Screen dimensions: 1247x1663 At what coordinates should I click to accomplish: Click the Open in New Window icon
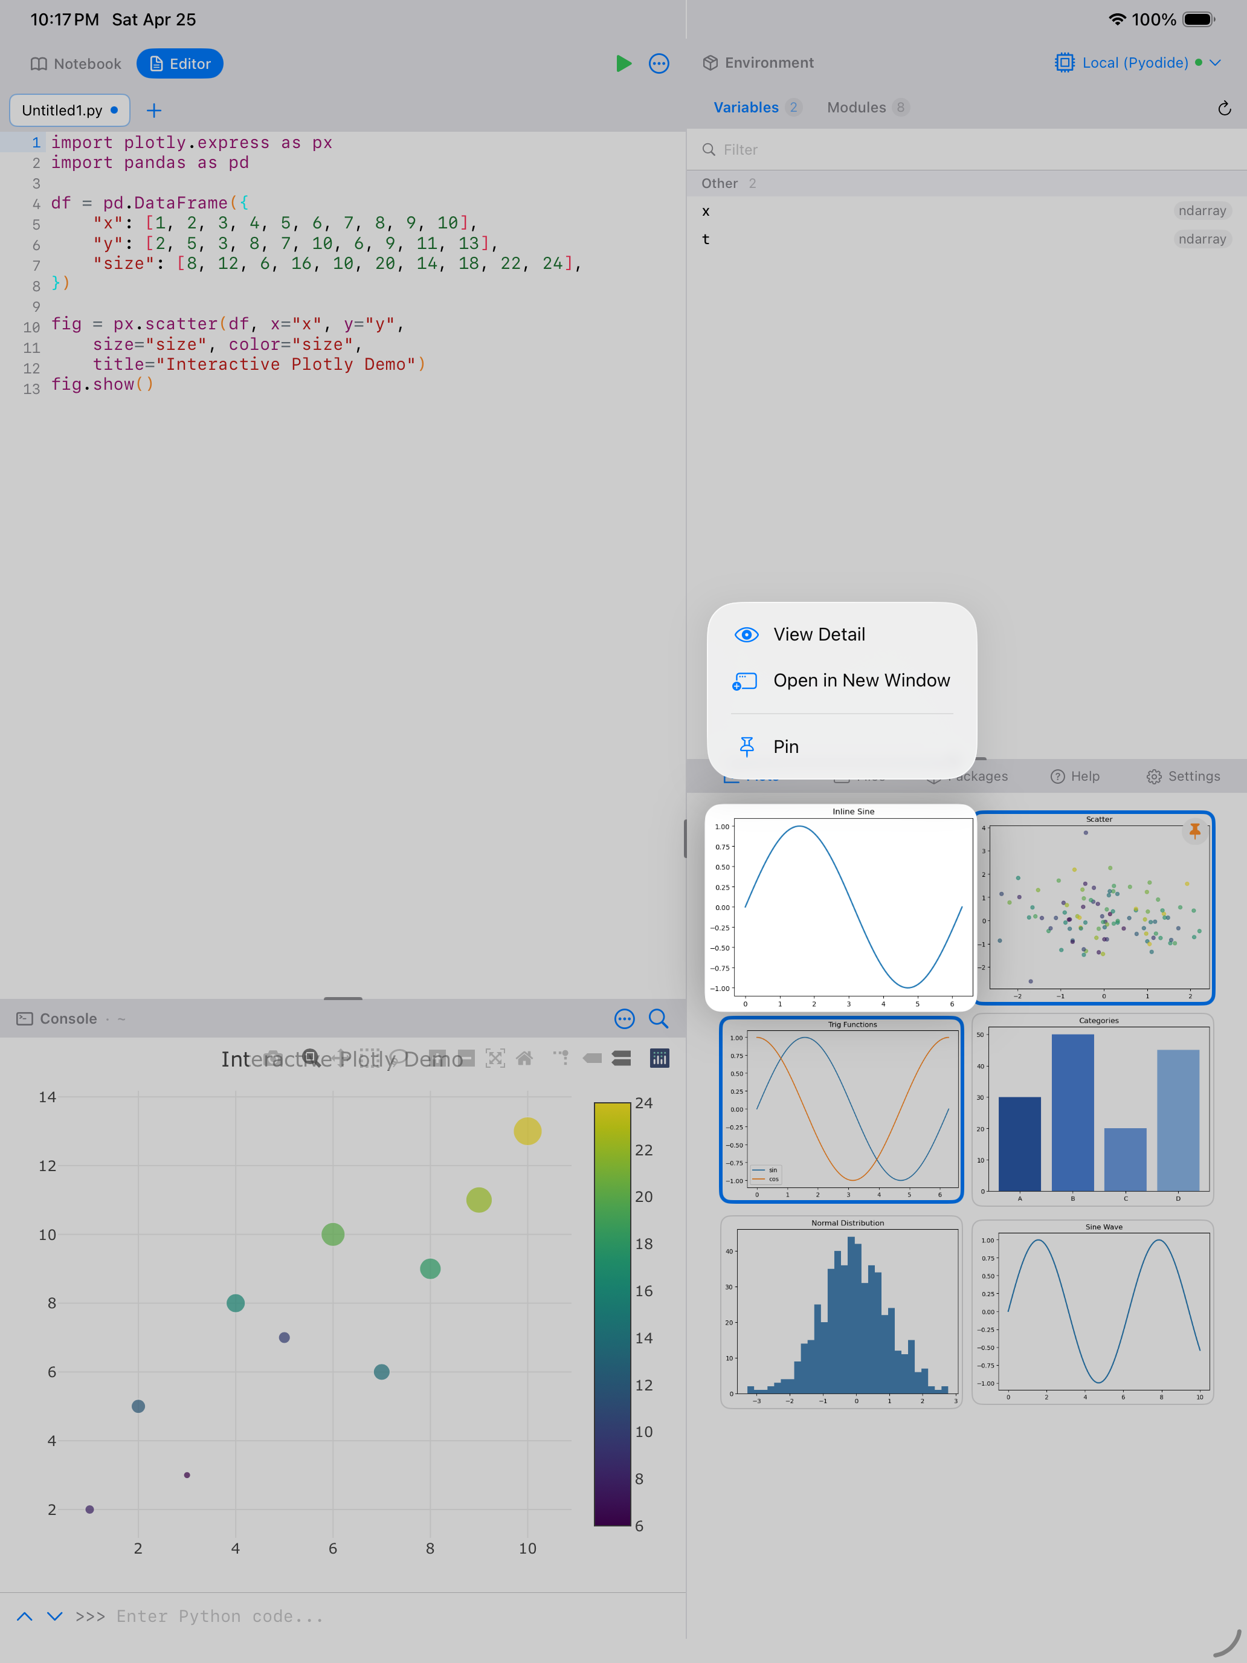pos(744,681)
